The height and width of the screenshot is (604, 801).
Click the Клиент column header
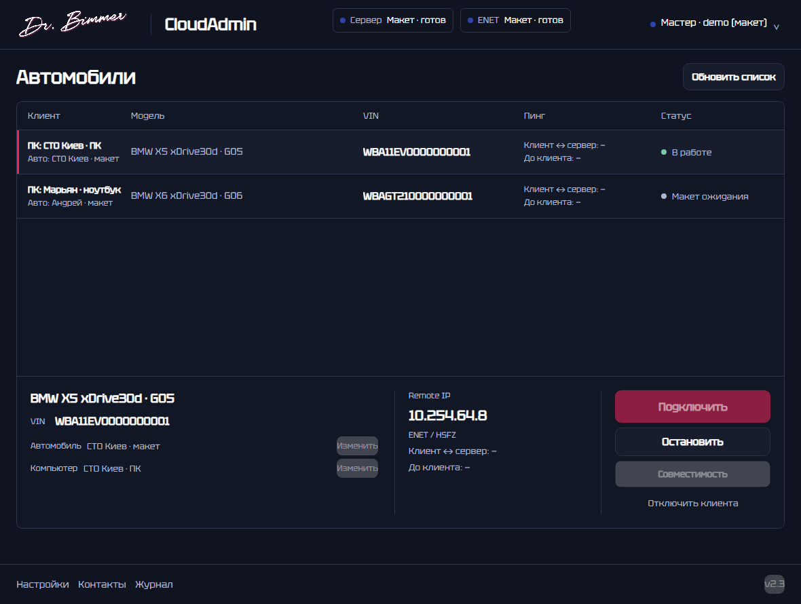pyautogui.click(x=44, y=116)
